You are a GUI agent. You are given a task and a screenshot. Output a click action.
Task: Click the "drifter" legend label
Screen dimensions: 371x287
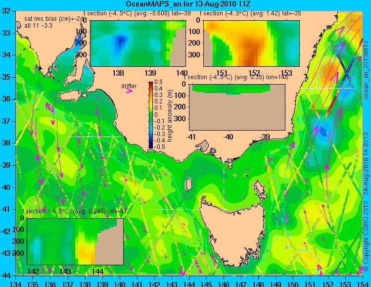tap(129, 86)
